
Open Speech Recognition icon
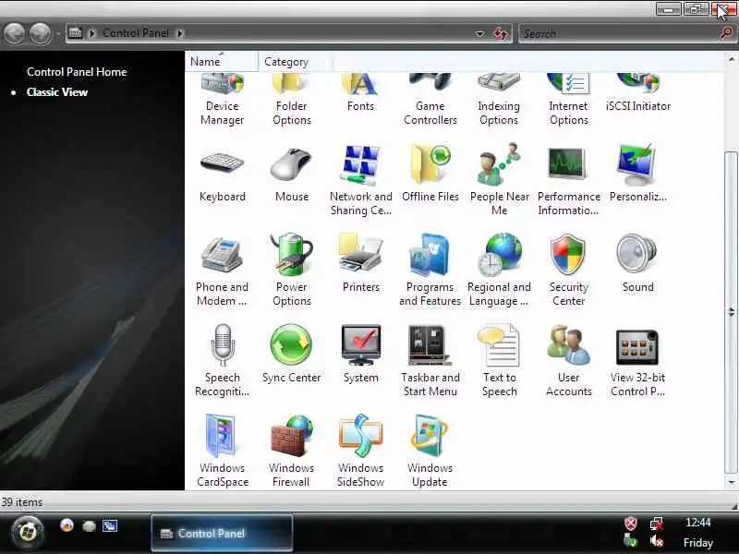click(x=222, y=361)
